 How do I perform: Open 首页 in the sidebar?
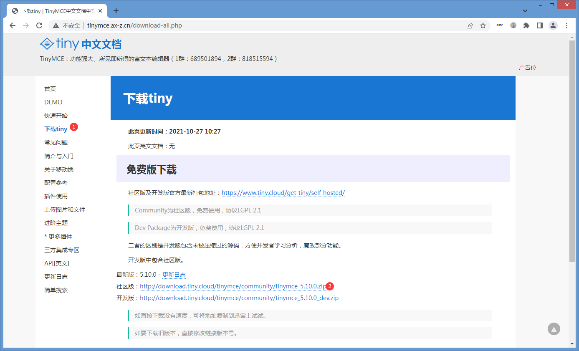click(50, 89)
